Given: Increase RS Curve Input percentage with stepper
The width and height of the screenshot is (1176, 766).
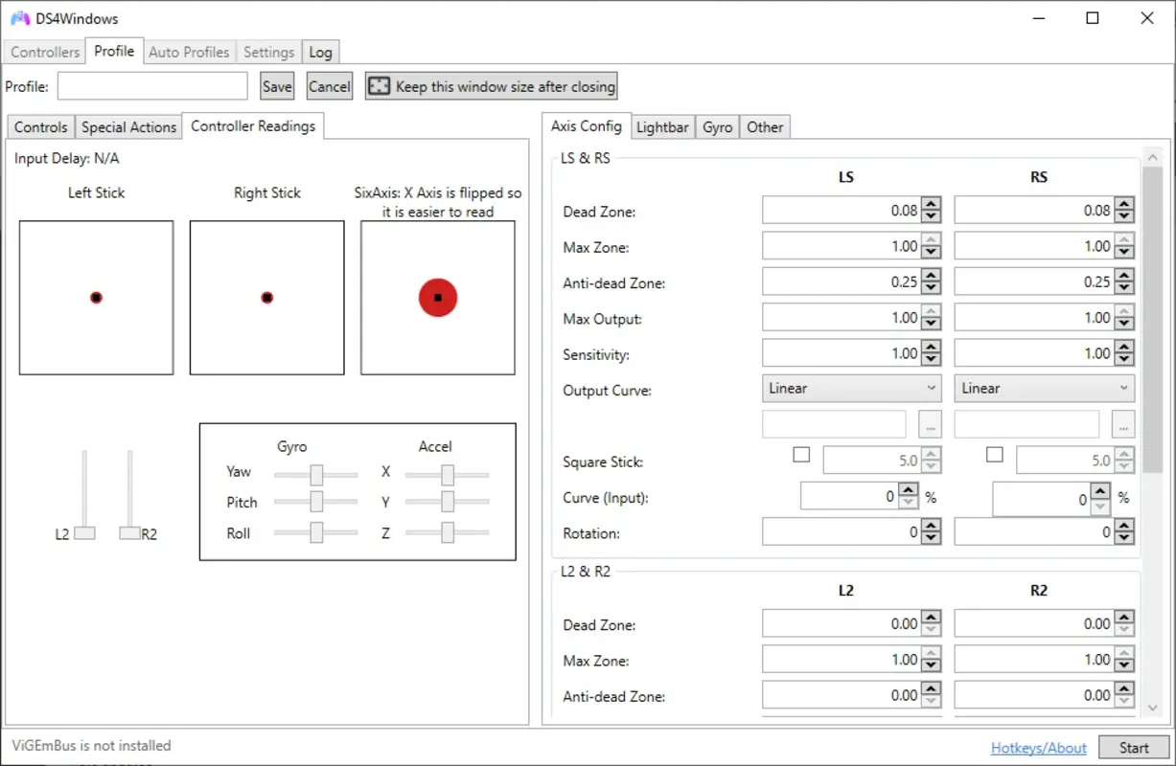Looking at the screenshot, I should click(1098, 492).
